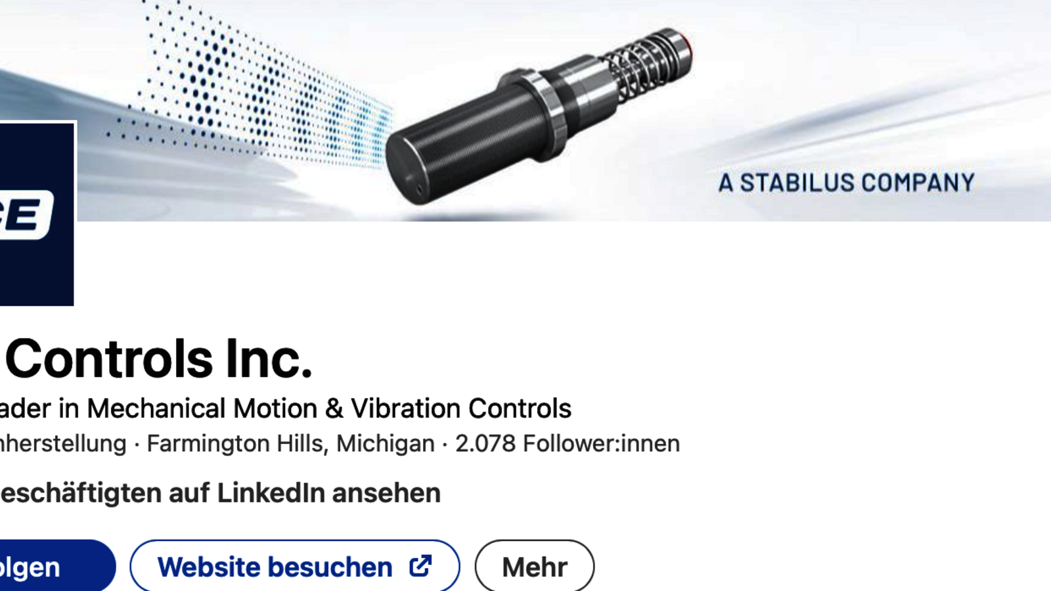Screen dimensions: 1051x591
Task: Click the 2.078 Follower:innen count
Action: click(x=568, y=443)
